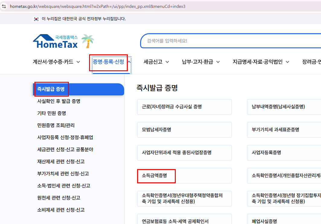This screenshot has width=321, height=224.
Task: Click the HomeTax logo
Action: coord(56,41)
